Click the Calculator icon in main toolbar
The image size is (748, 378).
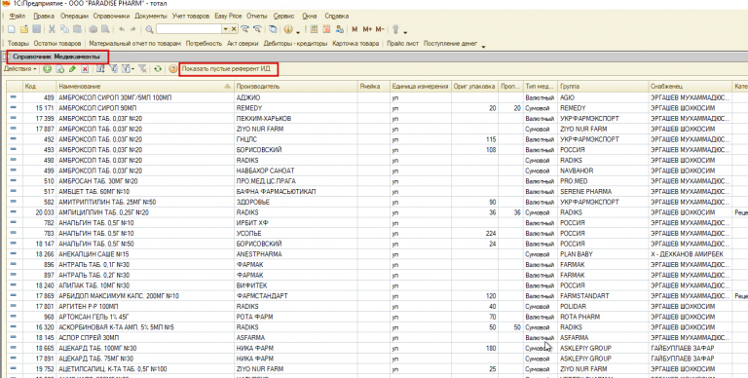click(x=314, y=29)
